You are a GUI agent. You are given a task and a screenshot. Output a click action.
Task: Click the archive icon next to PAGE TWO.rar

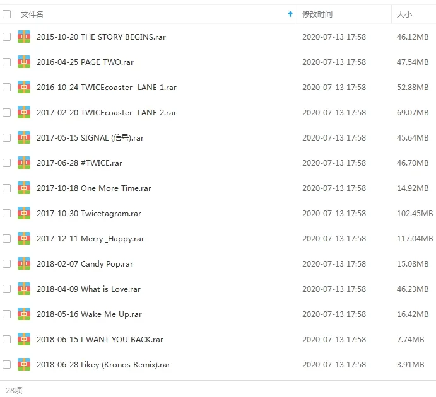pos(24,62)
